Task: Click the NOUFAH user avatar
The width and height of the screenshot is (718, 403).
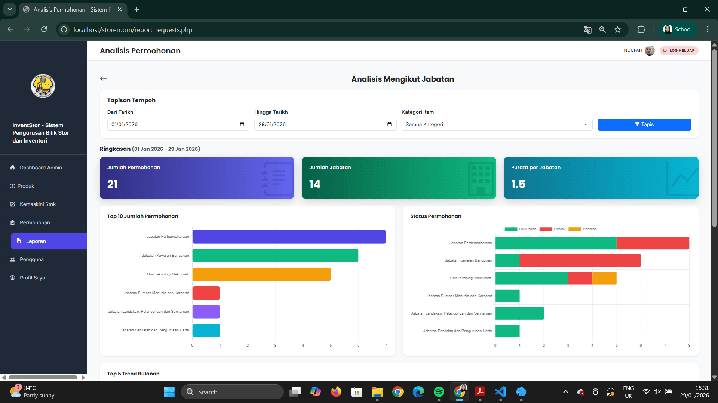Action: coord(650,51)
